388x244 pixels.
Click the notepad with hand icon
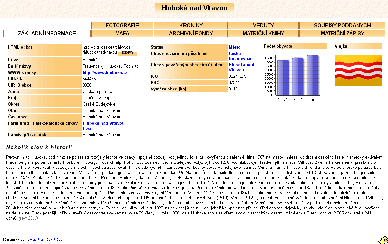click(383, 240)
